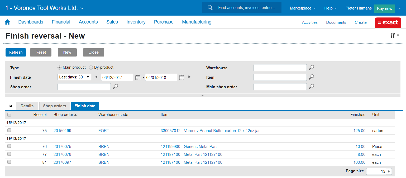Select the By-product radio button
The width and height of the screenshot is (406, 178).
coord(91,67)
